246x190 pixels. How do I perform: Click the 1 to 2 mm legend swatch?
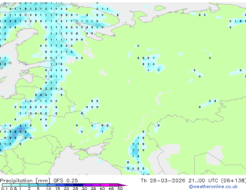[24, 185]
